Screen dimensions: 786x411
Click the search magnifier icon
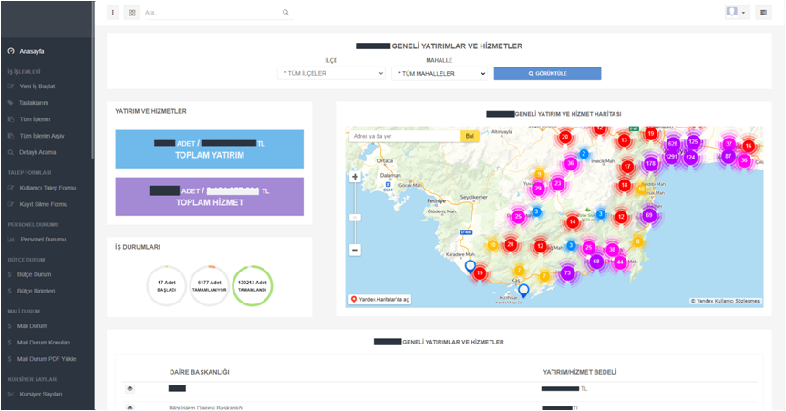[285, 13]
